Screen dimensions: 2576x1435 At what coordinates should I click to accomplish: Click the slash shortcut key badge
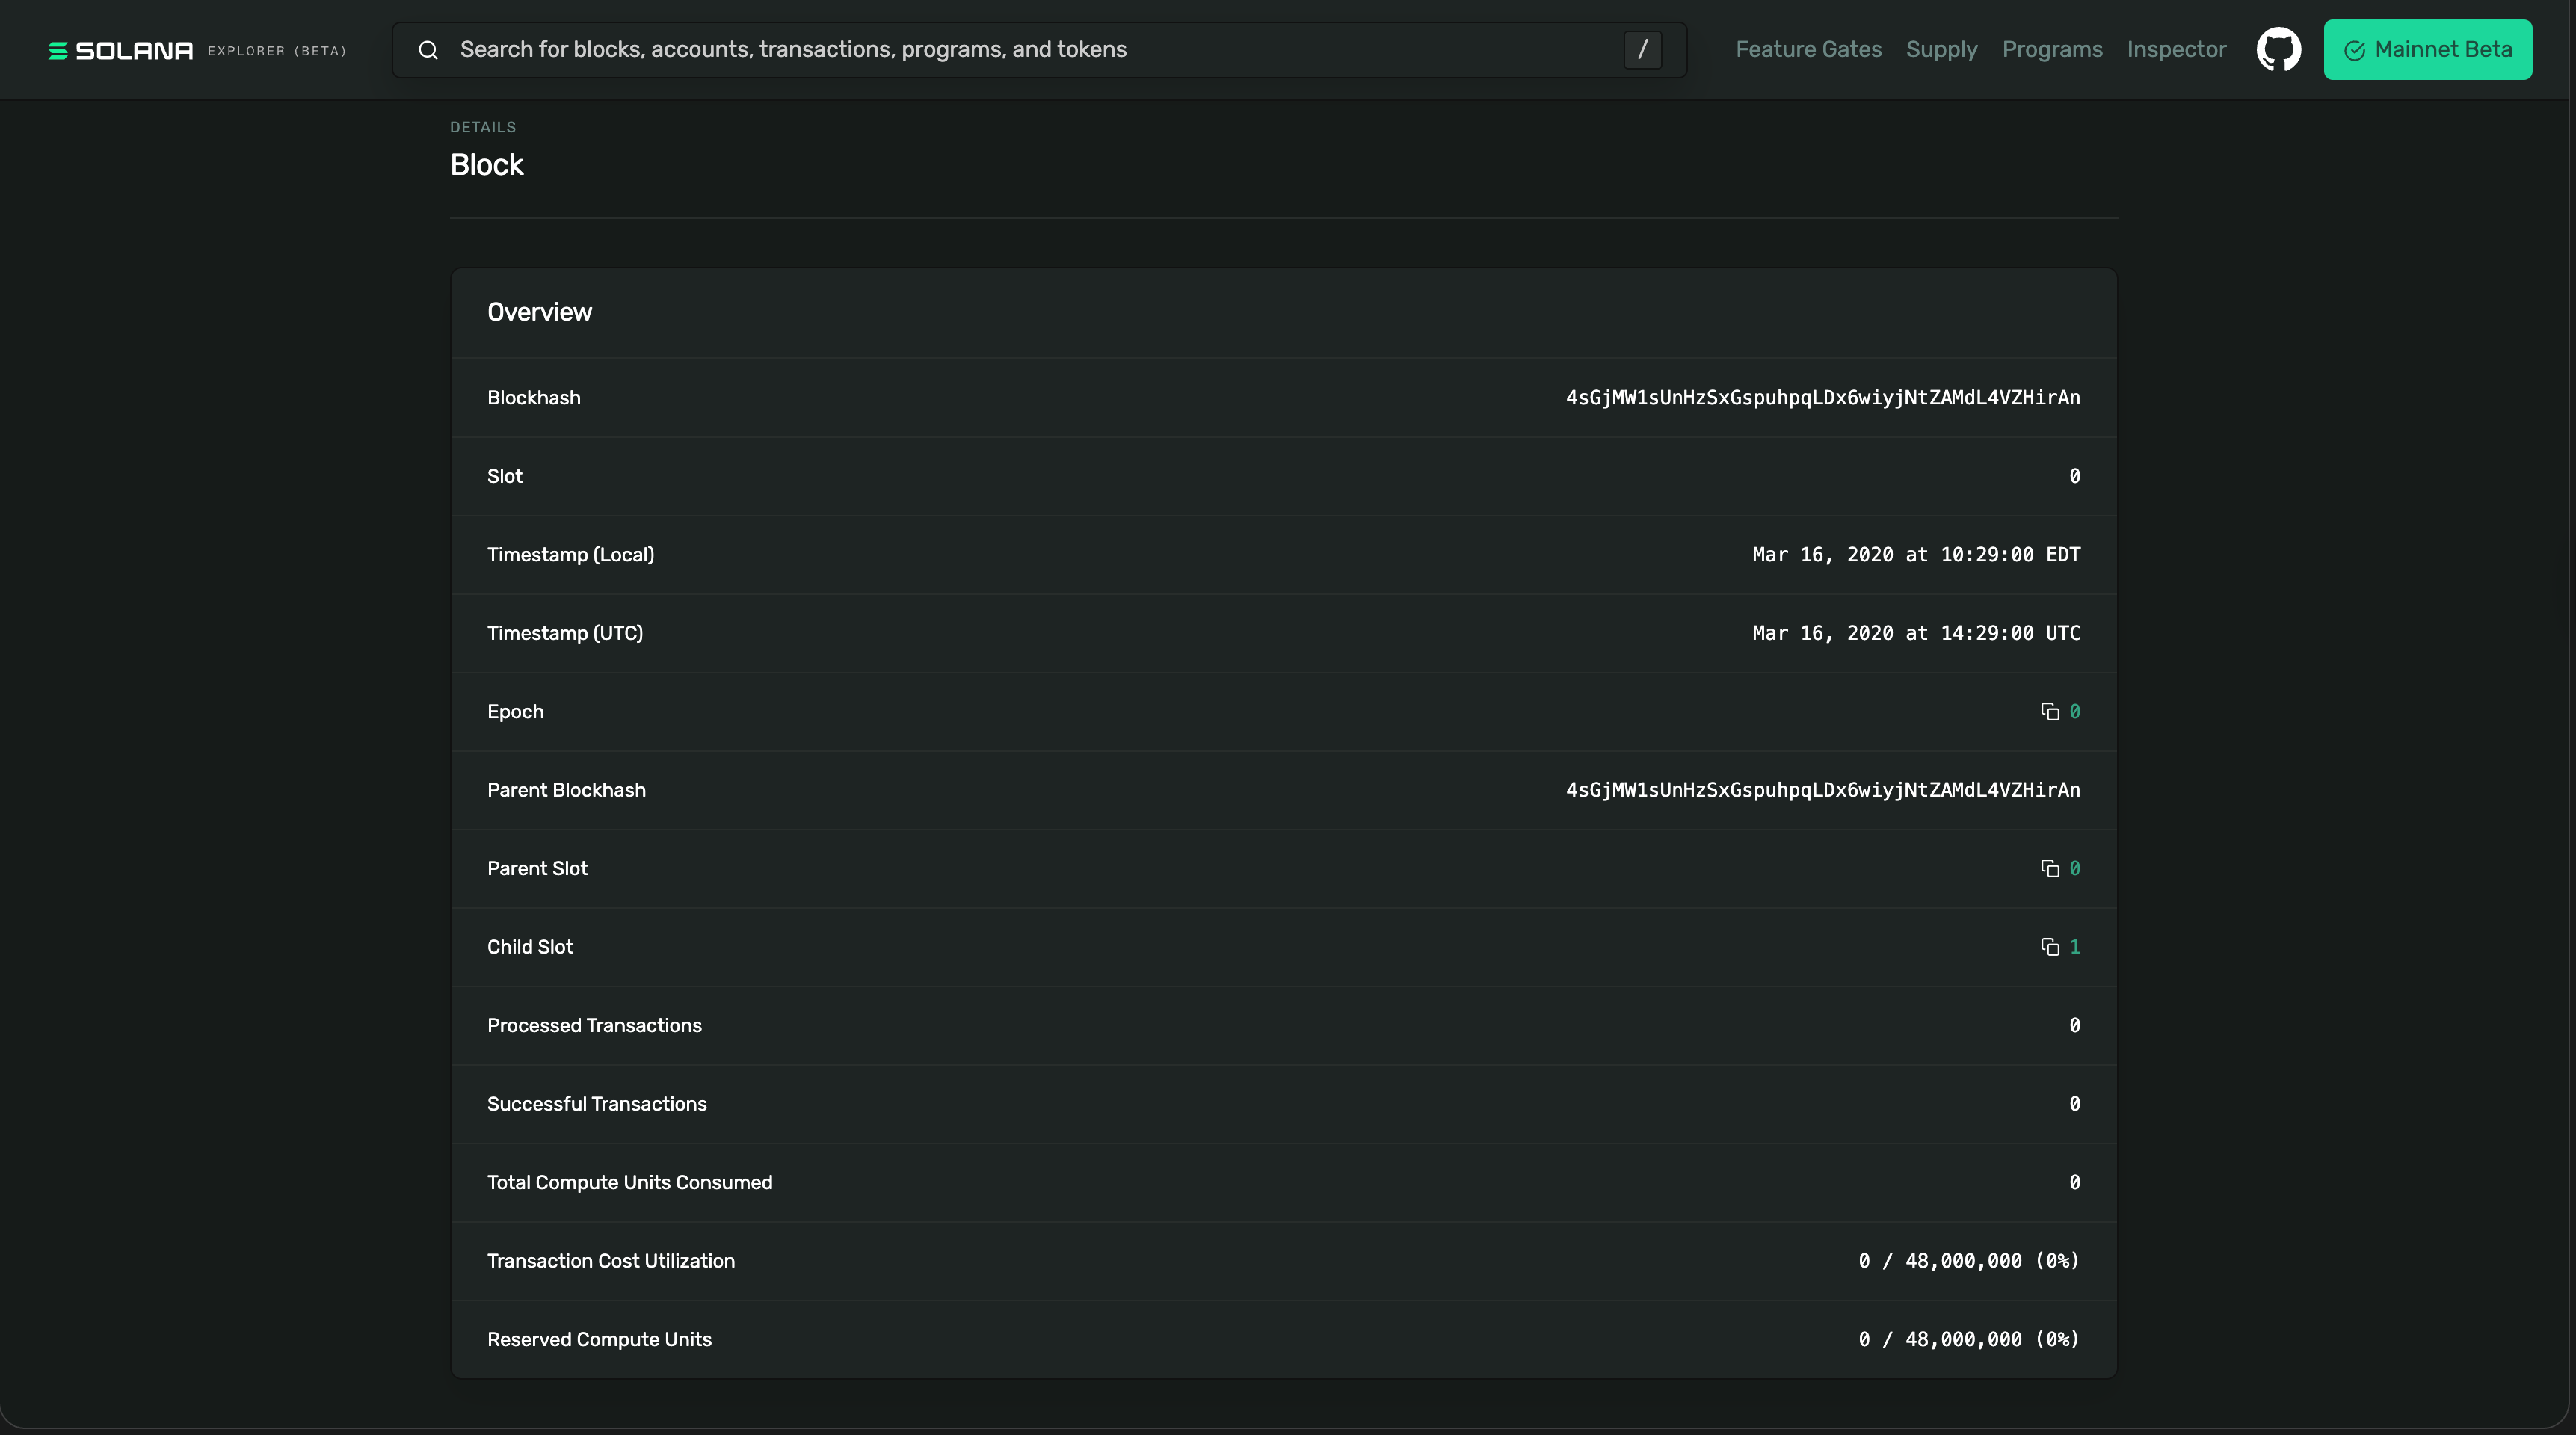click(x=1642, y=50)
